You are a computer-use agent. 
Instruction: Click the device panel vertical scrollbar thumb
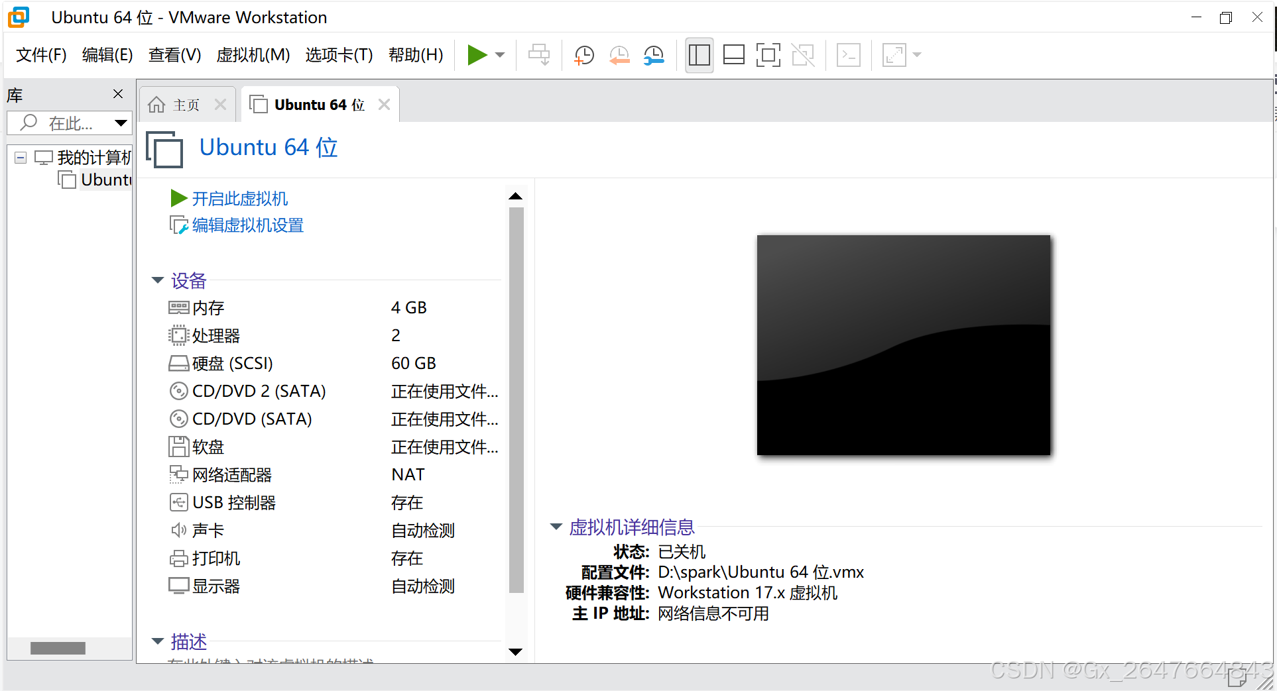point(516,400)
